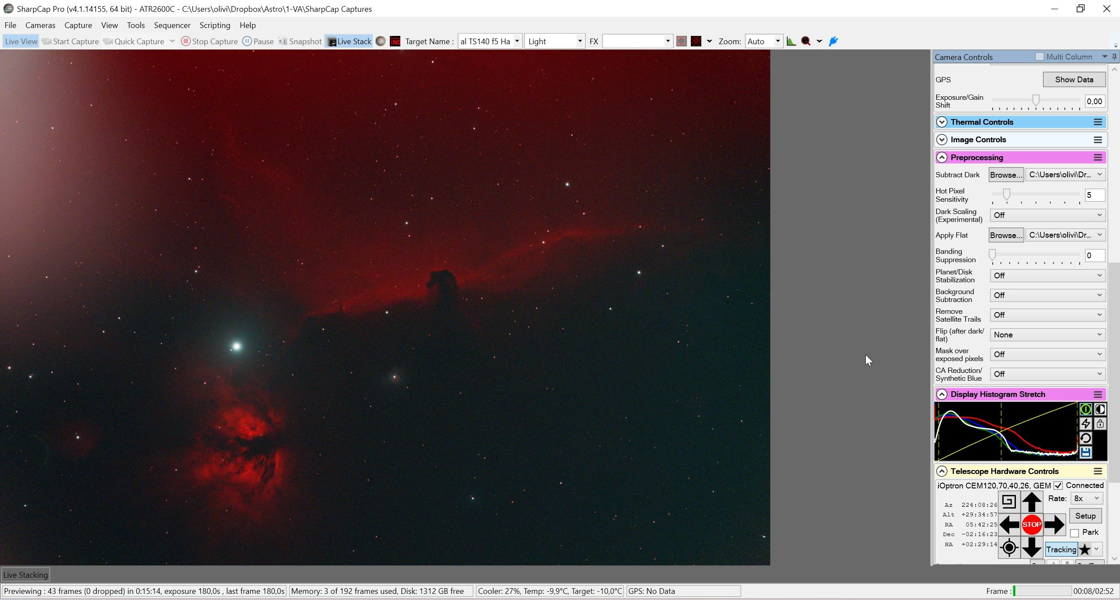This screenshot has height=600, width=1120.
Task: Adjust the Hot Pixel Sensitivity slider
Action: [1006, 194]
